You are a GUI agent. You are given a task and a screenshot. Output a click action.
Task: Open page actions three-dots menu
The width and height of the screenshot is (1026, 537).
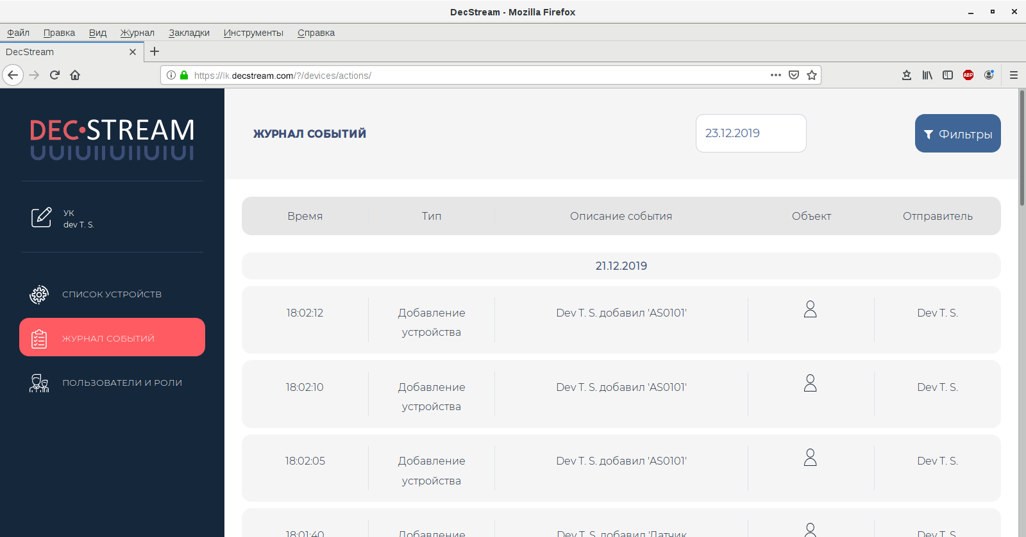click(x=776, y=75)
